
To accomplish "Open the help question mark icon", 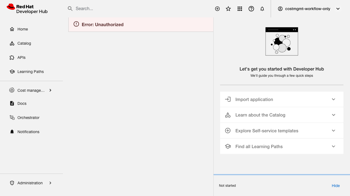I will click(x=251, y=9).
